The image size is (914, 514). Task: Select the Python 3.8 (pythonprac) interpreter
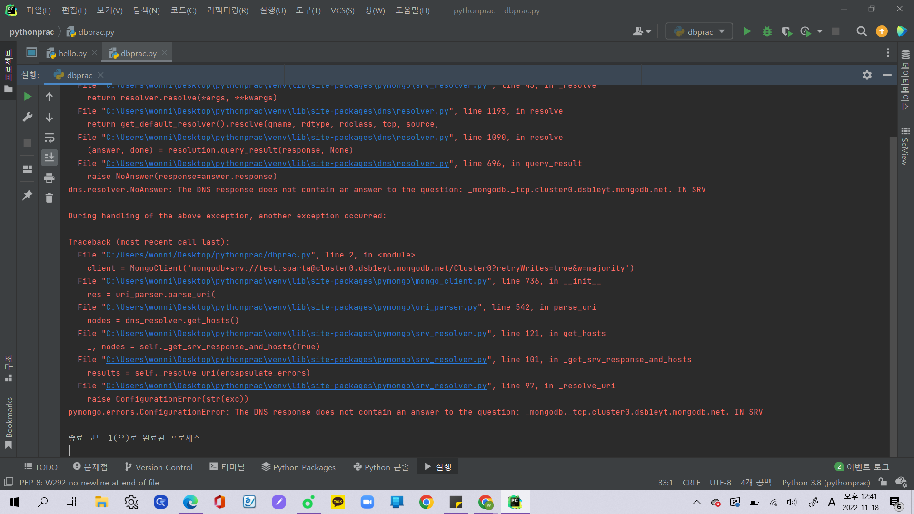pyautogui.click(x=826, y=483)
